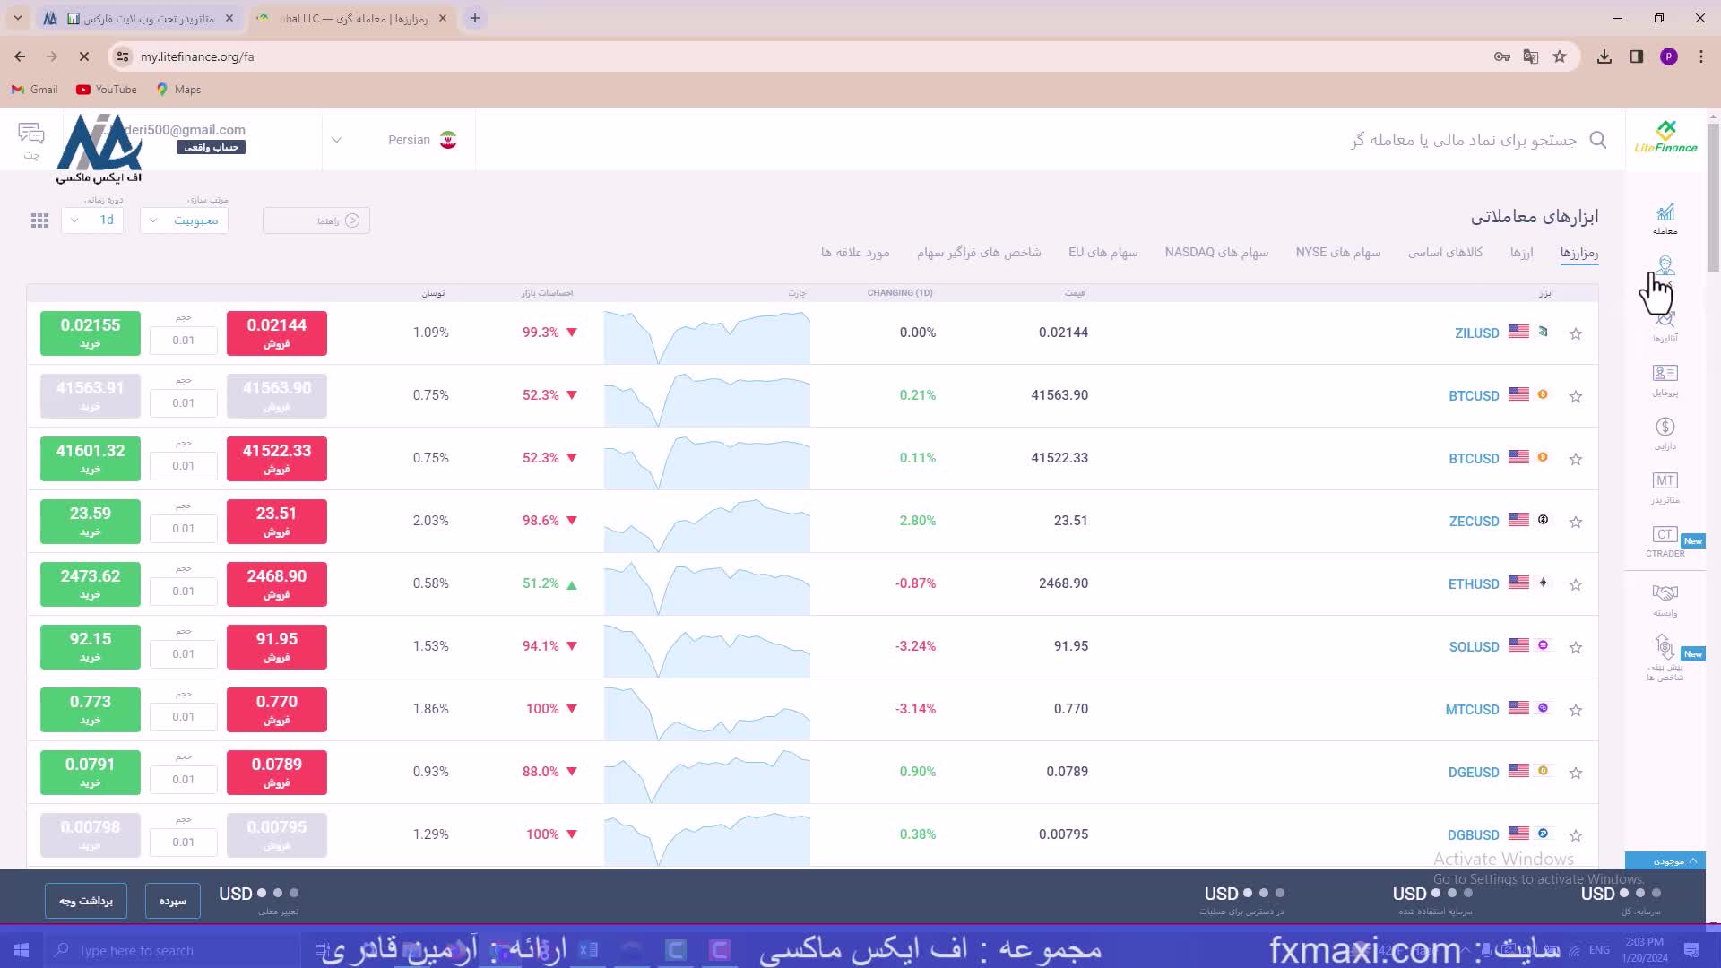The height and width of the screenshot is (968, 1721).
Task: Toggle favorite star for SOLUSD
Action: (1575, 647)
